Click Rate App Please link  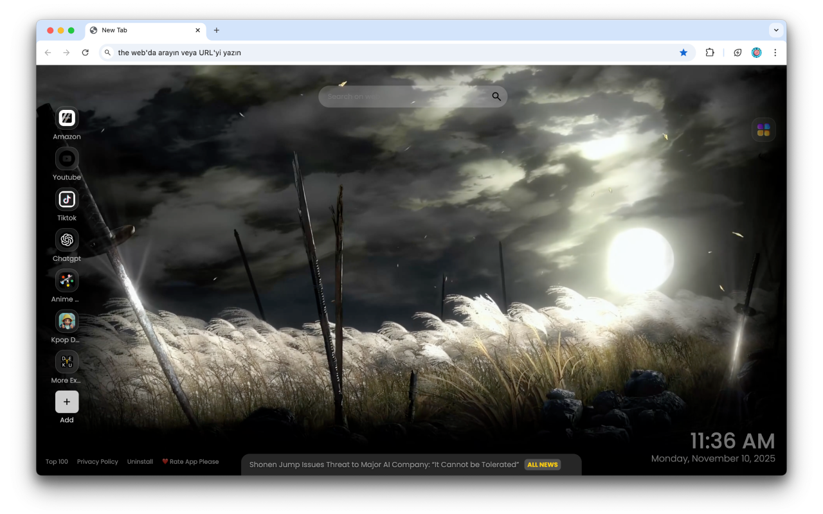click(x=190, y=461)
